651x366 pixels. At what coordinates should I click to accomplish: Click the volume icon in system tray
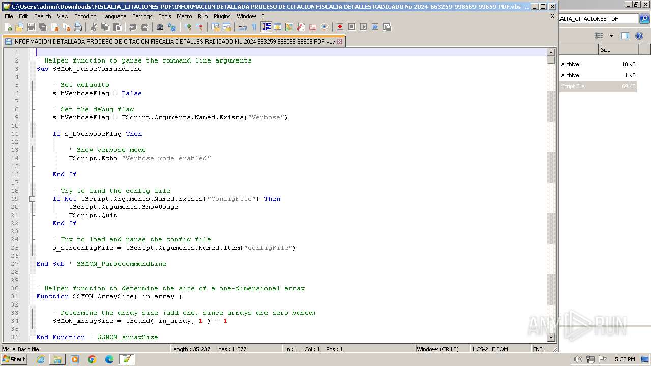tap(578, 359)
